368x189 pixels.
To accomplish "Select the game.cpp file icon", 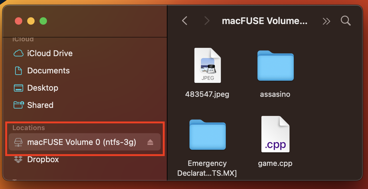I will (x=275, y=134).
